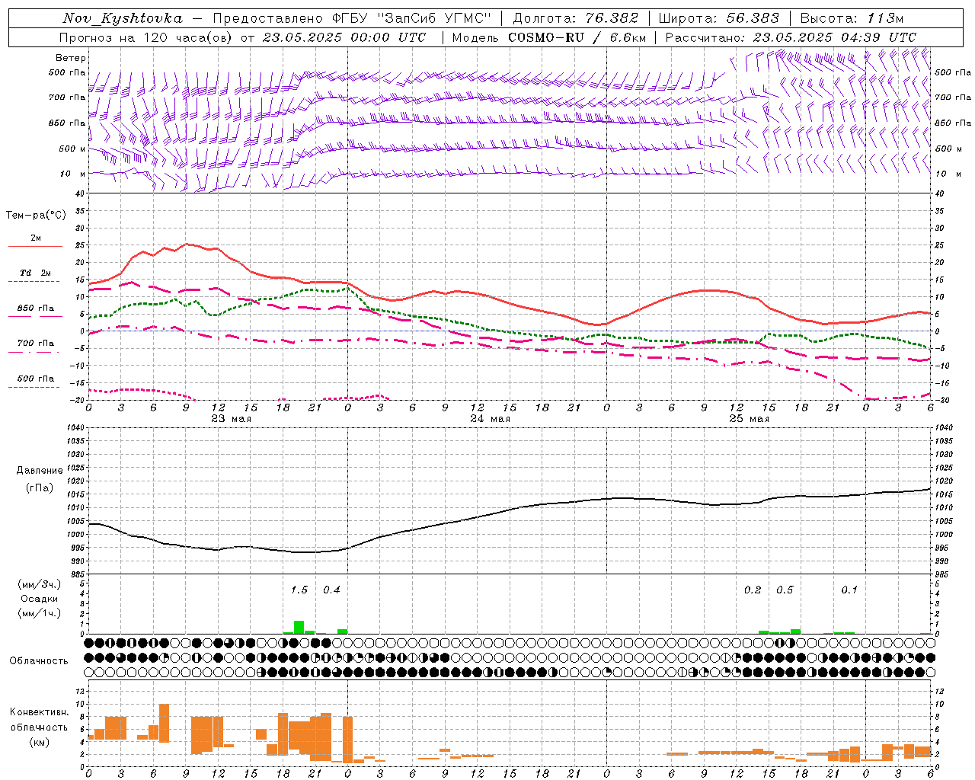Click the '0.4' precipitation amount value

click(x=331, y=590)
